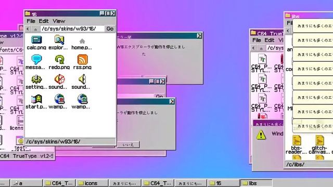This screenshot has height=187, width=333.
Task: Open File menu in C64 TrueType right window
Action: [257, 40]
